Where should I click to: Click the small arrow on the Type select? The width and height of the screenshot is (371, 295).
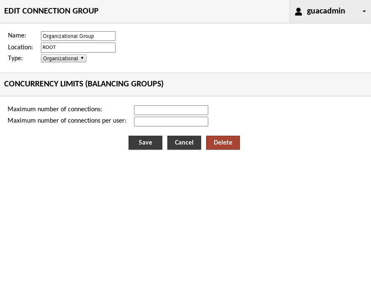coord(82,58)
